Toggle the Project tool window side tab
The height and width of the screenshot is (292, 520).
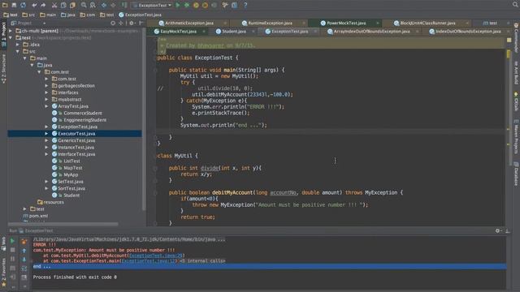point(3,34)
